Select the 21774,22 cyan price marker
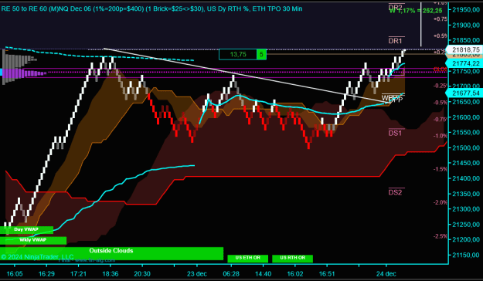483x281 pixels. [x=464, y=63]
